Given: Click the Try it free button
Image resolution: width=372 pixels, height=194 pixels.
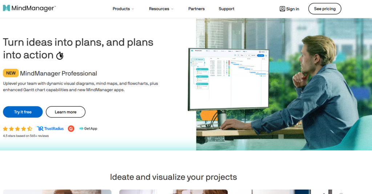Looking at the screenshot, I should [x=23, y=112].
